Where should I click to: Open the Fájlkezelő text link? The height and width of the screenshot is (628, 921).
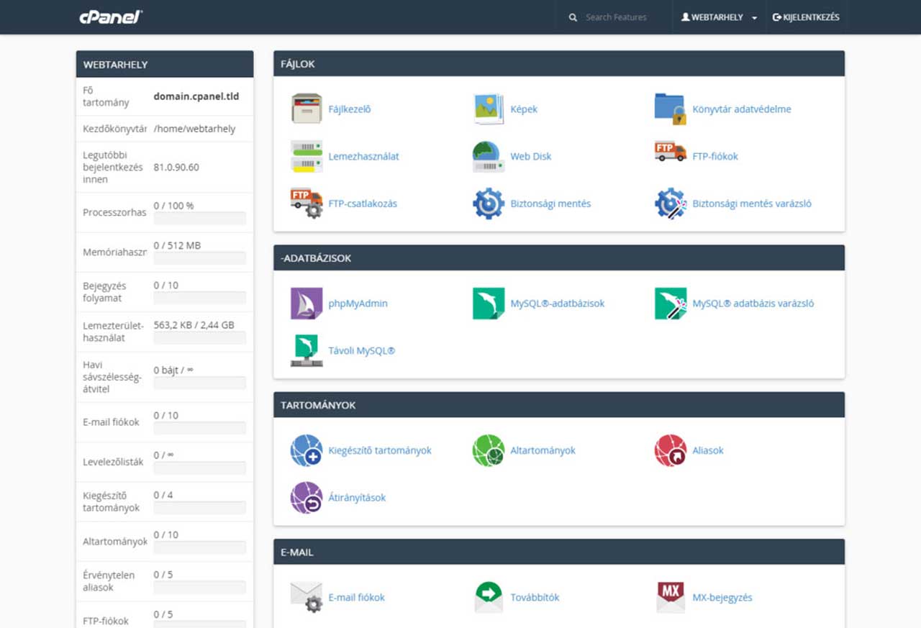[x=350, y=109]
